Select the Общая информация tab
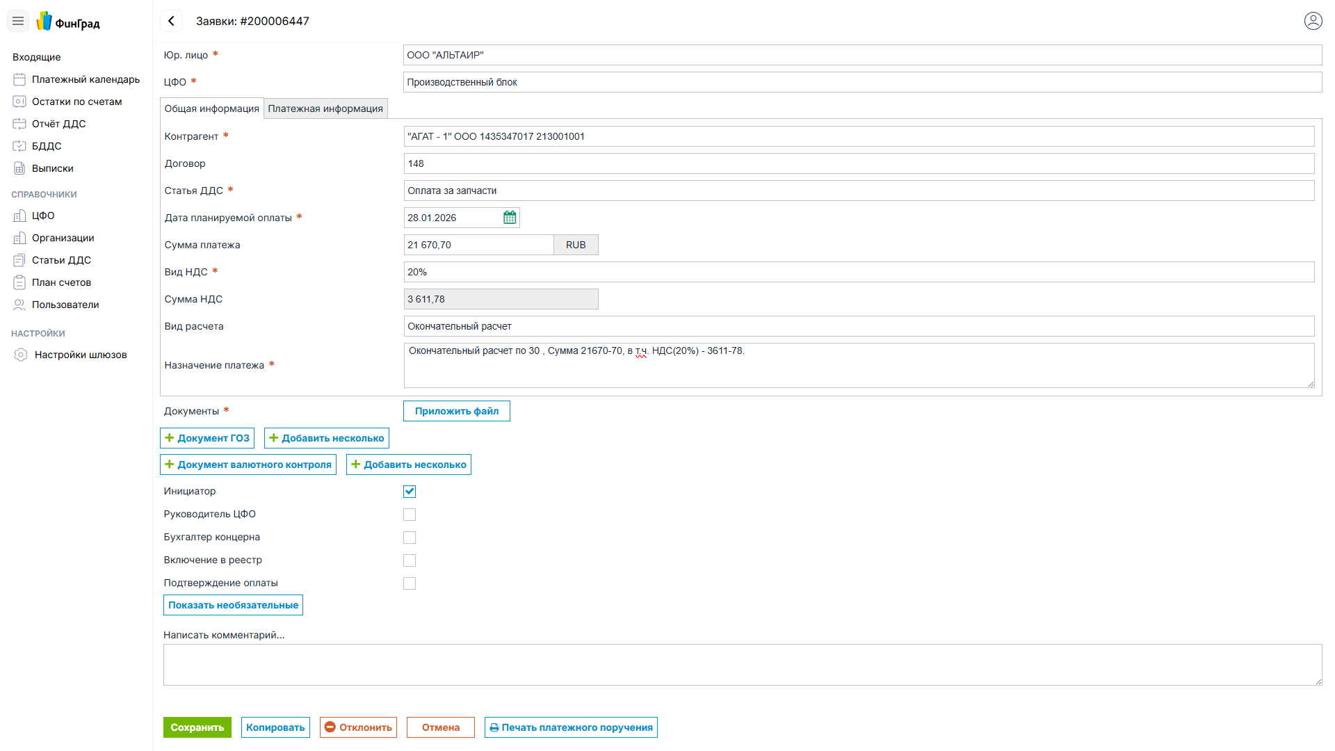Image resolution: width=1335 pixels, height=751 pixels. click(x=211, y=108)
